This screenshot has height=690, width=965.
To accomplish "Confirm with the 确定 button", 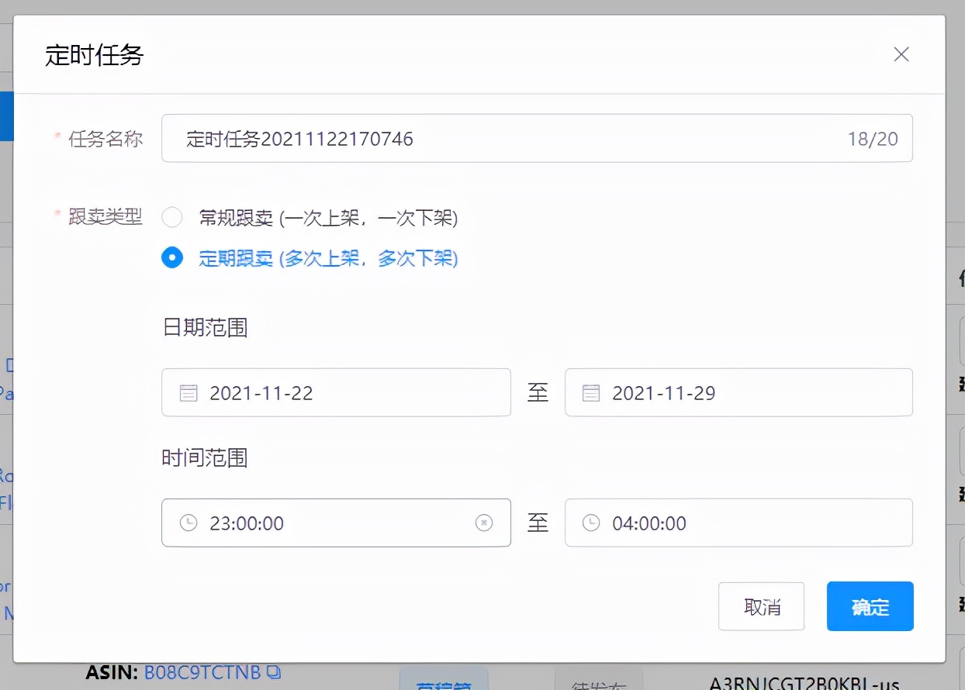I will pyautogui.click(x=870, y=606).
